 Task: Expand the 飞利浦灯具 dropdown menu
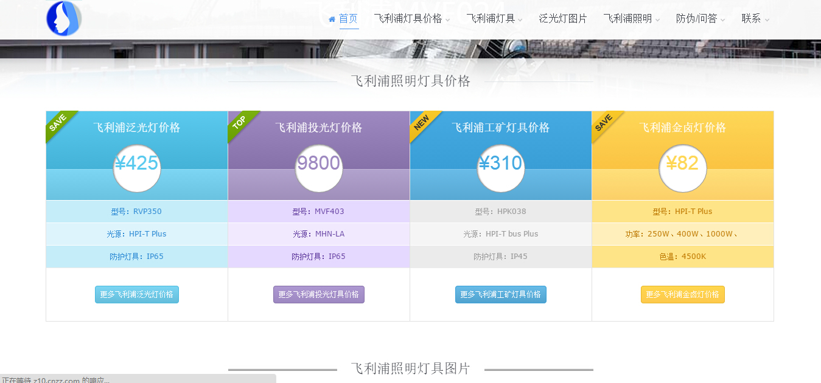coord(494,19)
